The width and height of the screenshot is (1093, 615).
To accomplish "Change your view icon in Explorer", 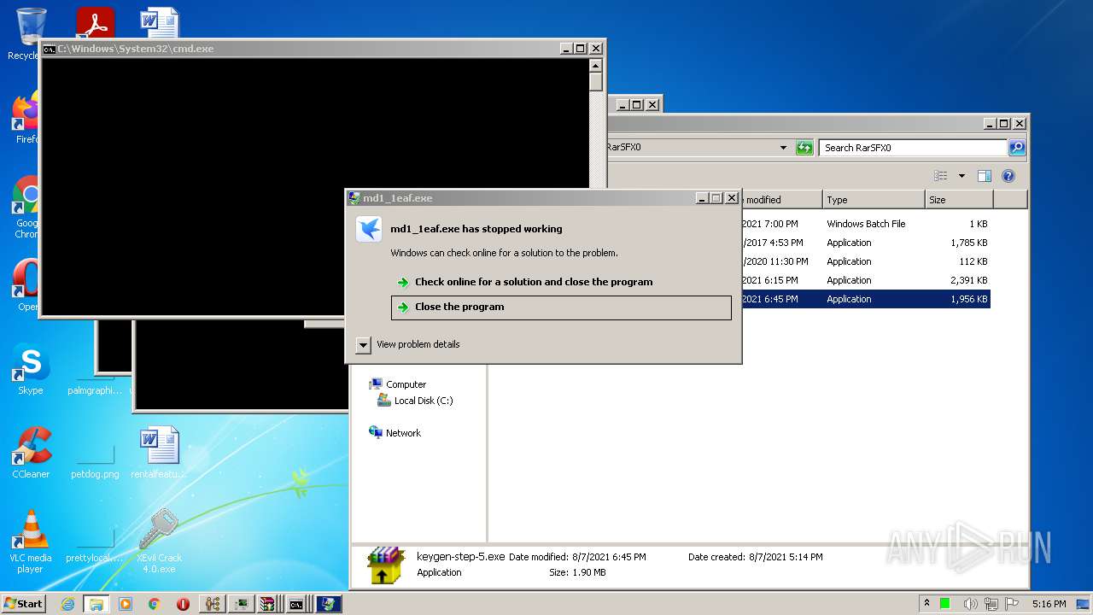I will (x=941, y=176).
